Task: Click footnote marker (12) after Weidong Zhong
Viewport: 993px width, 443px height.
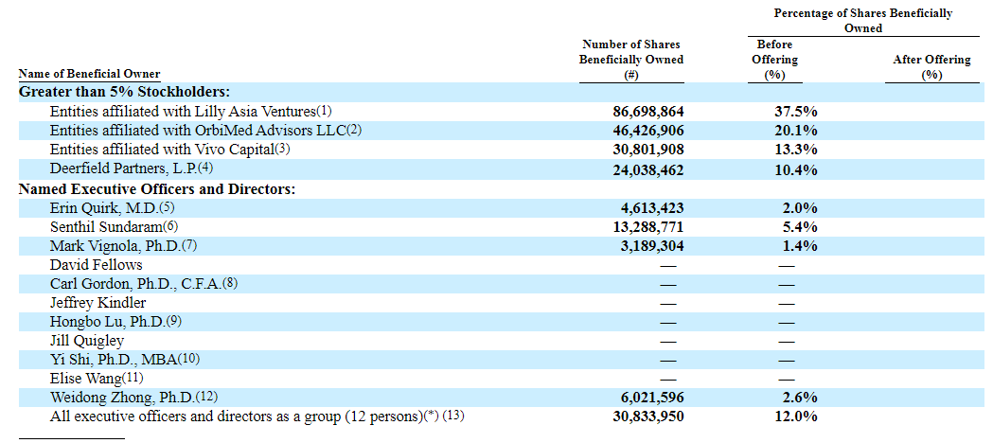Action: click(205, 397)
